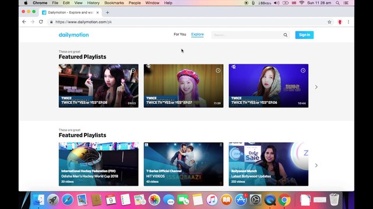
Task: Open Finder from the Dock
Action: pyautogui.click(x=38, y=200)
